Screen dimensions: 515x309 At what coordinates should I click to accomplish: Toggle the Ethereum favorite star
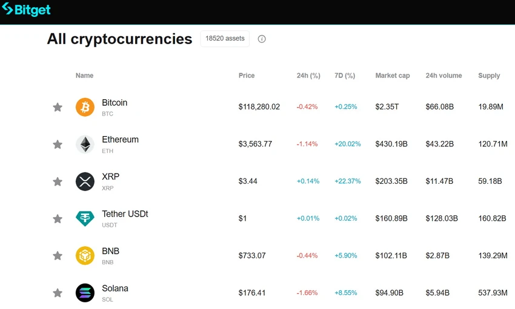[58, 144]
